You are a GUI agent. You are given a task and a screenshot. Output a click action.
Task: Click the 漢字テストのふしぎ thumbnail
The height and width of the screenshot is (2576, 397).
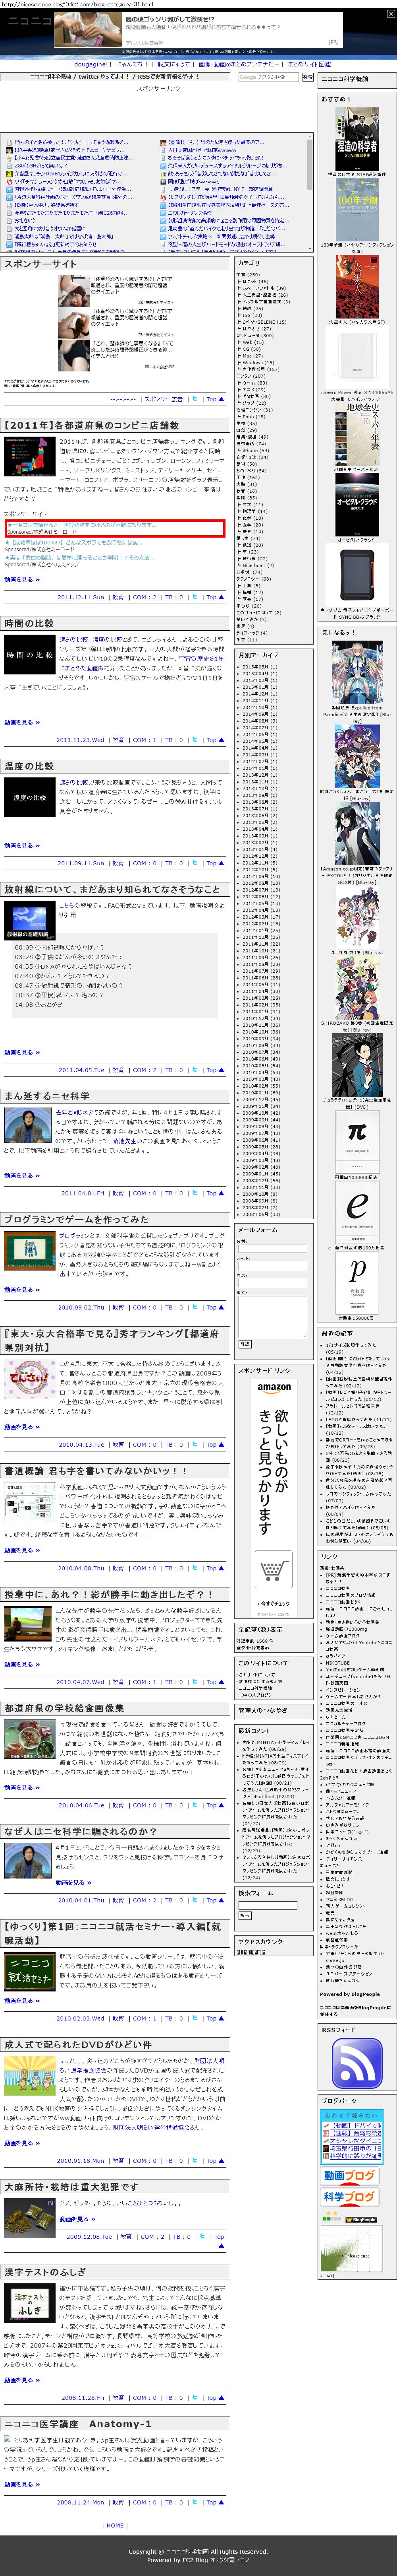[x=29, y=2303]
